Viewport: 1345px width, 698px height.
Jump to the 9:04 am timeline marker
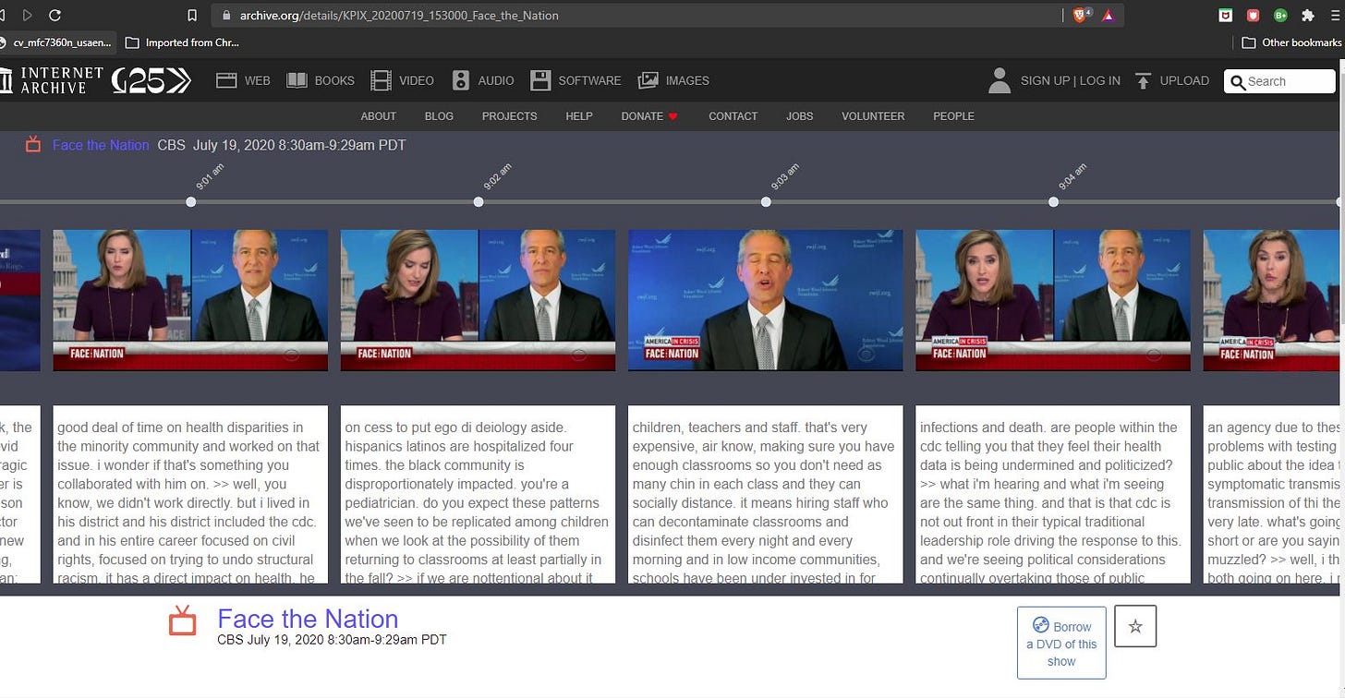pos(1053,201)
